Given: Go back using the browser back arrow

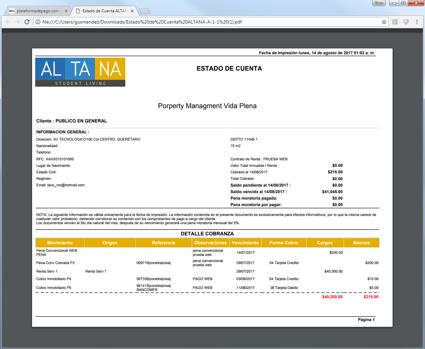Looking at the screenshot, I should tap(8, 22).
